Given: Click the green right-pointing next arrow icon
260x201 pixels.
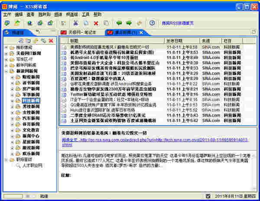Looking at the screenshot, I should pos(129,23).
